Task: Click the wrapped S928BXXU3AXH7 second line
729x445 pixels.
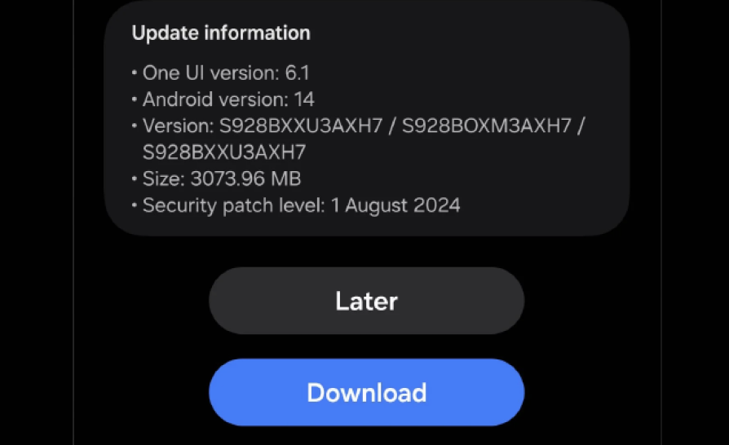Action: pos(224,152)
